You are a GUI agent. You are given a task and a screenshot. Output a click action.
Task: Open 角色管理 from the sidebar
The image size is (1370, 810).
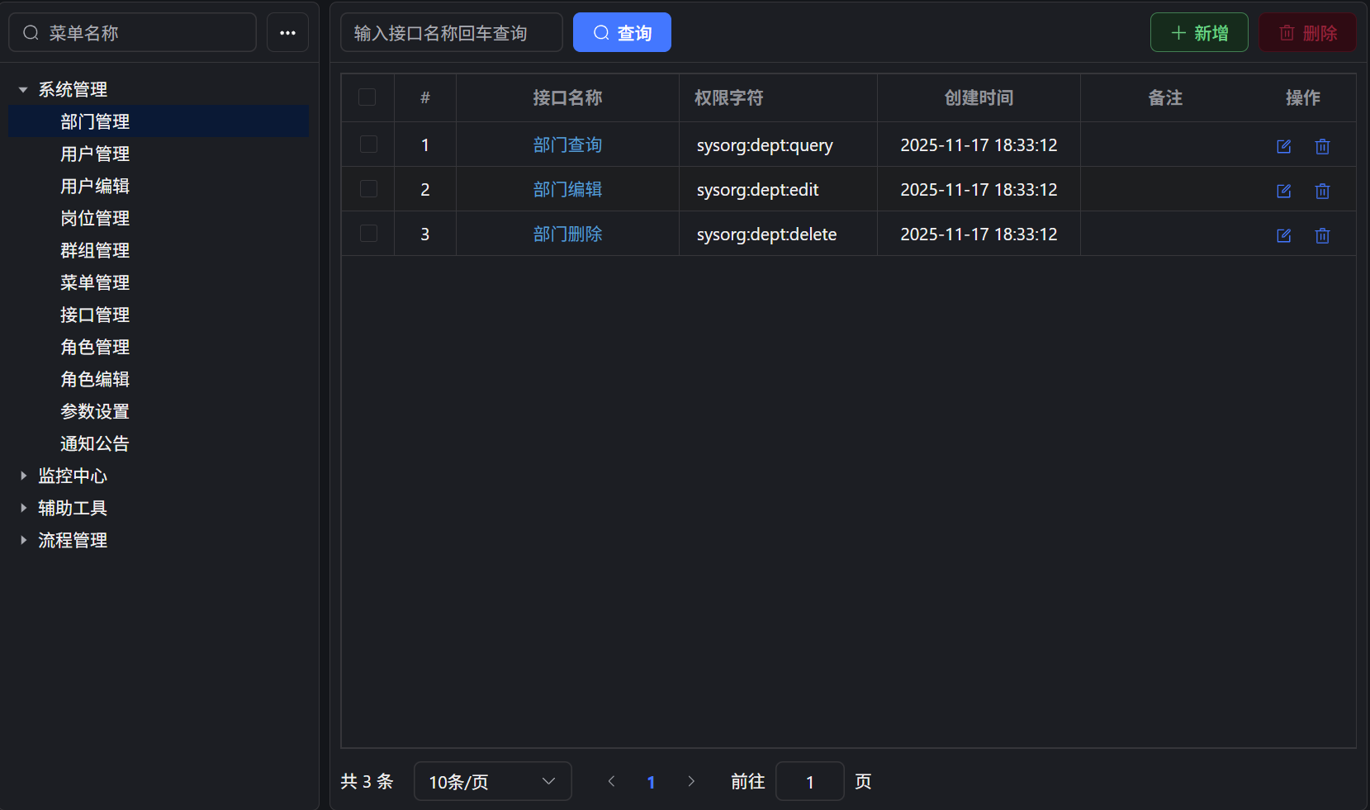pos(95,347)
